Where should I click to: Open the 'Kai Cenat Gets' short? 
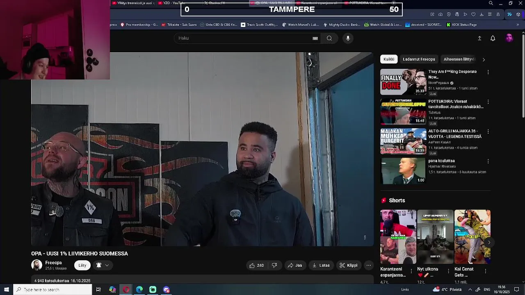472,237
